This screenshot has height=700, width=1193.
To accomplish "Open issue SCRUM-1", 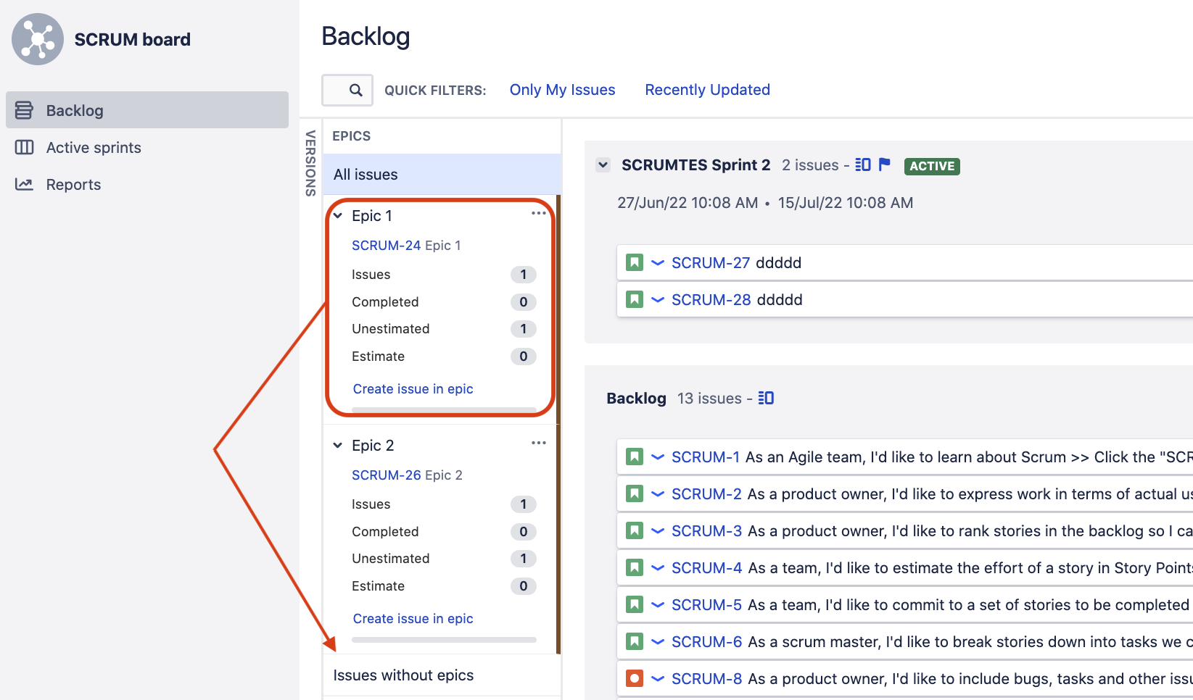I will [x=706, y=457].
